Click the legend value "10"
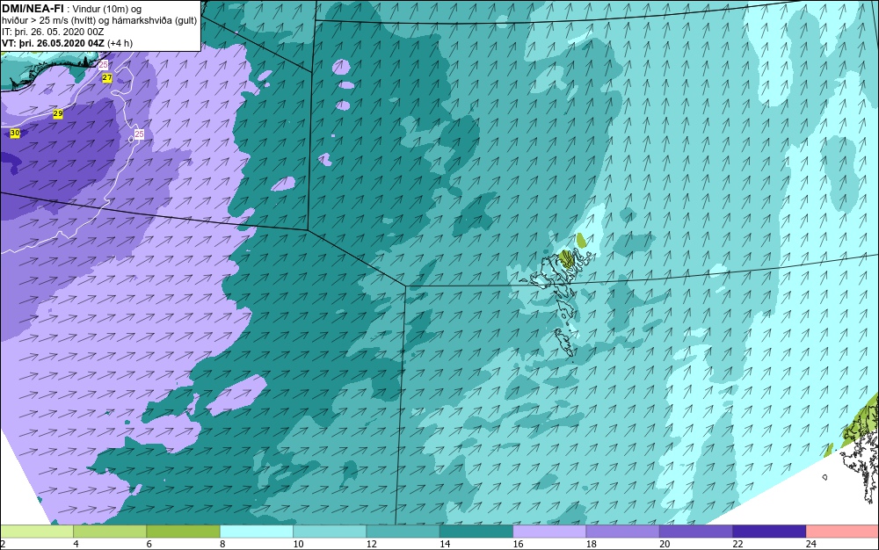Image resolution: width=879 pixels, height=550 pixels. [298, 544]
